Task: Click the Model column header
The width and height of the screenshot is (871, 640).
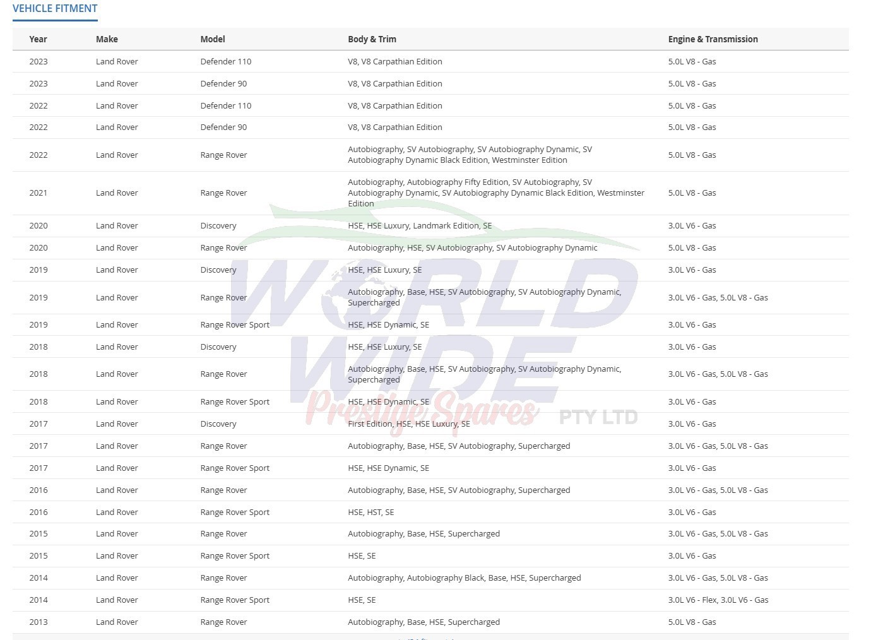Action: coord(213,39)
